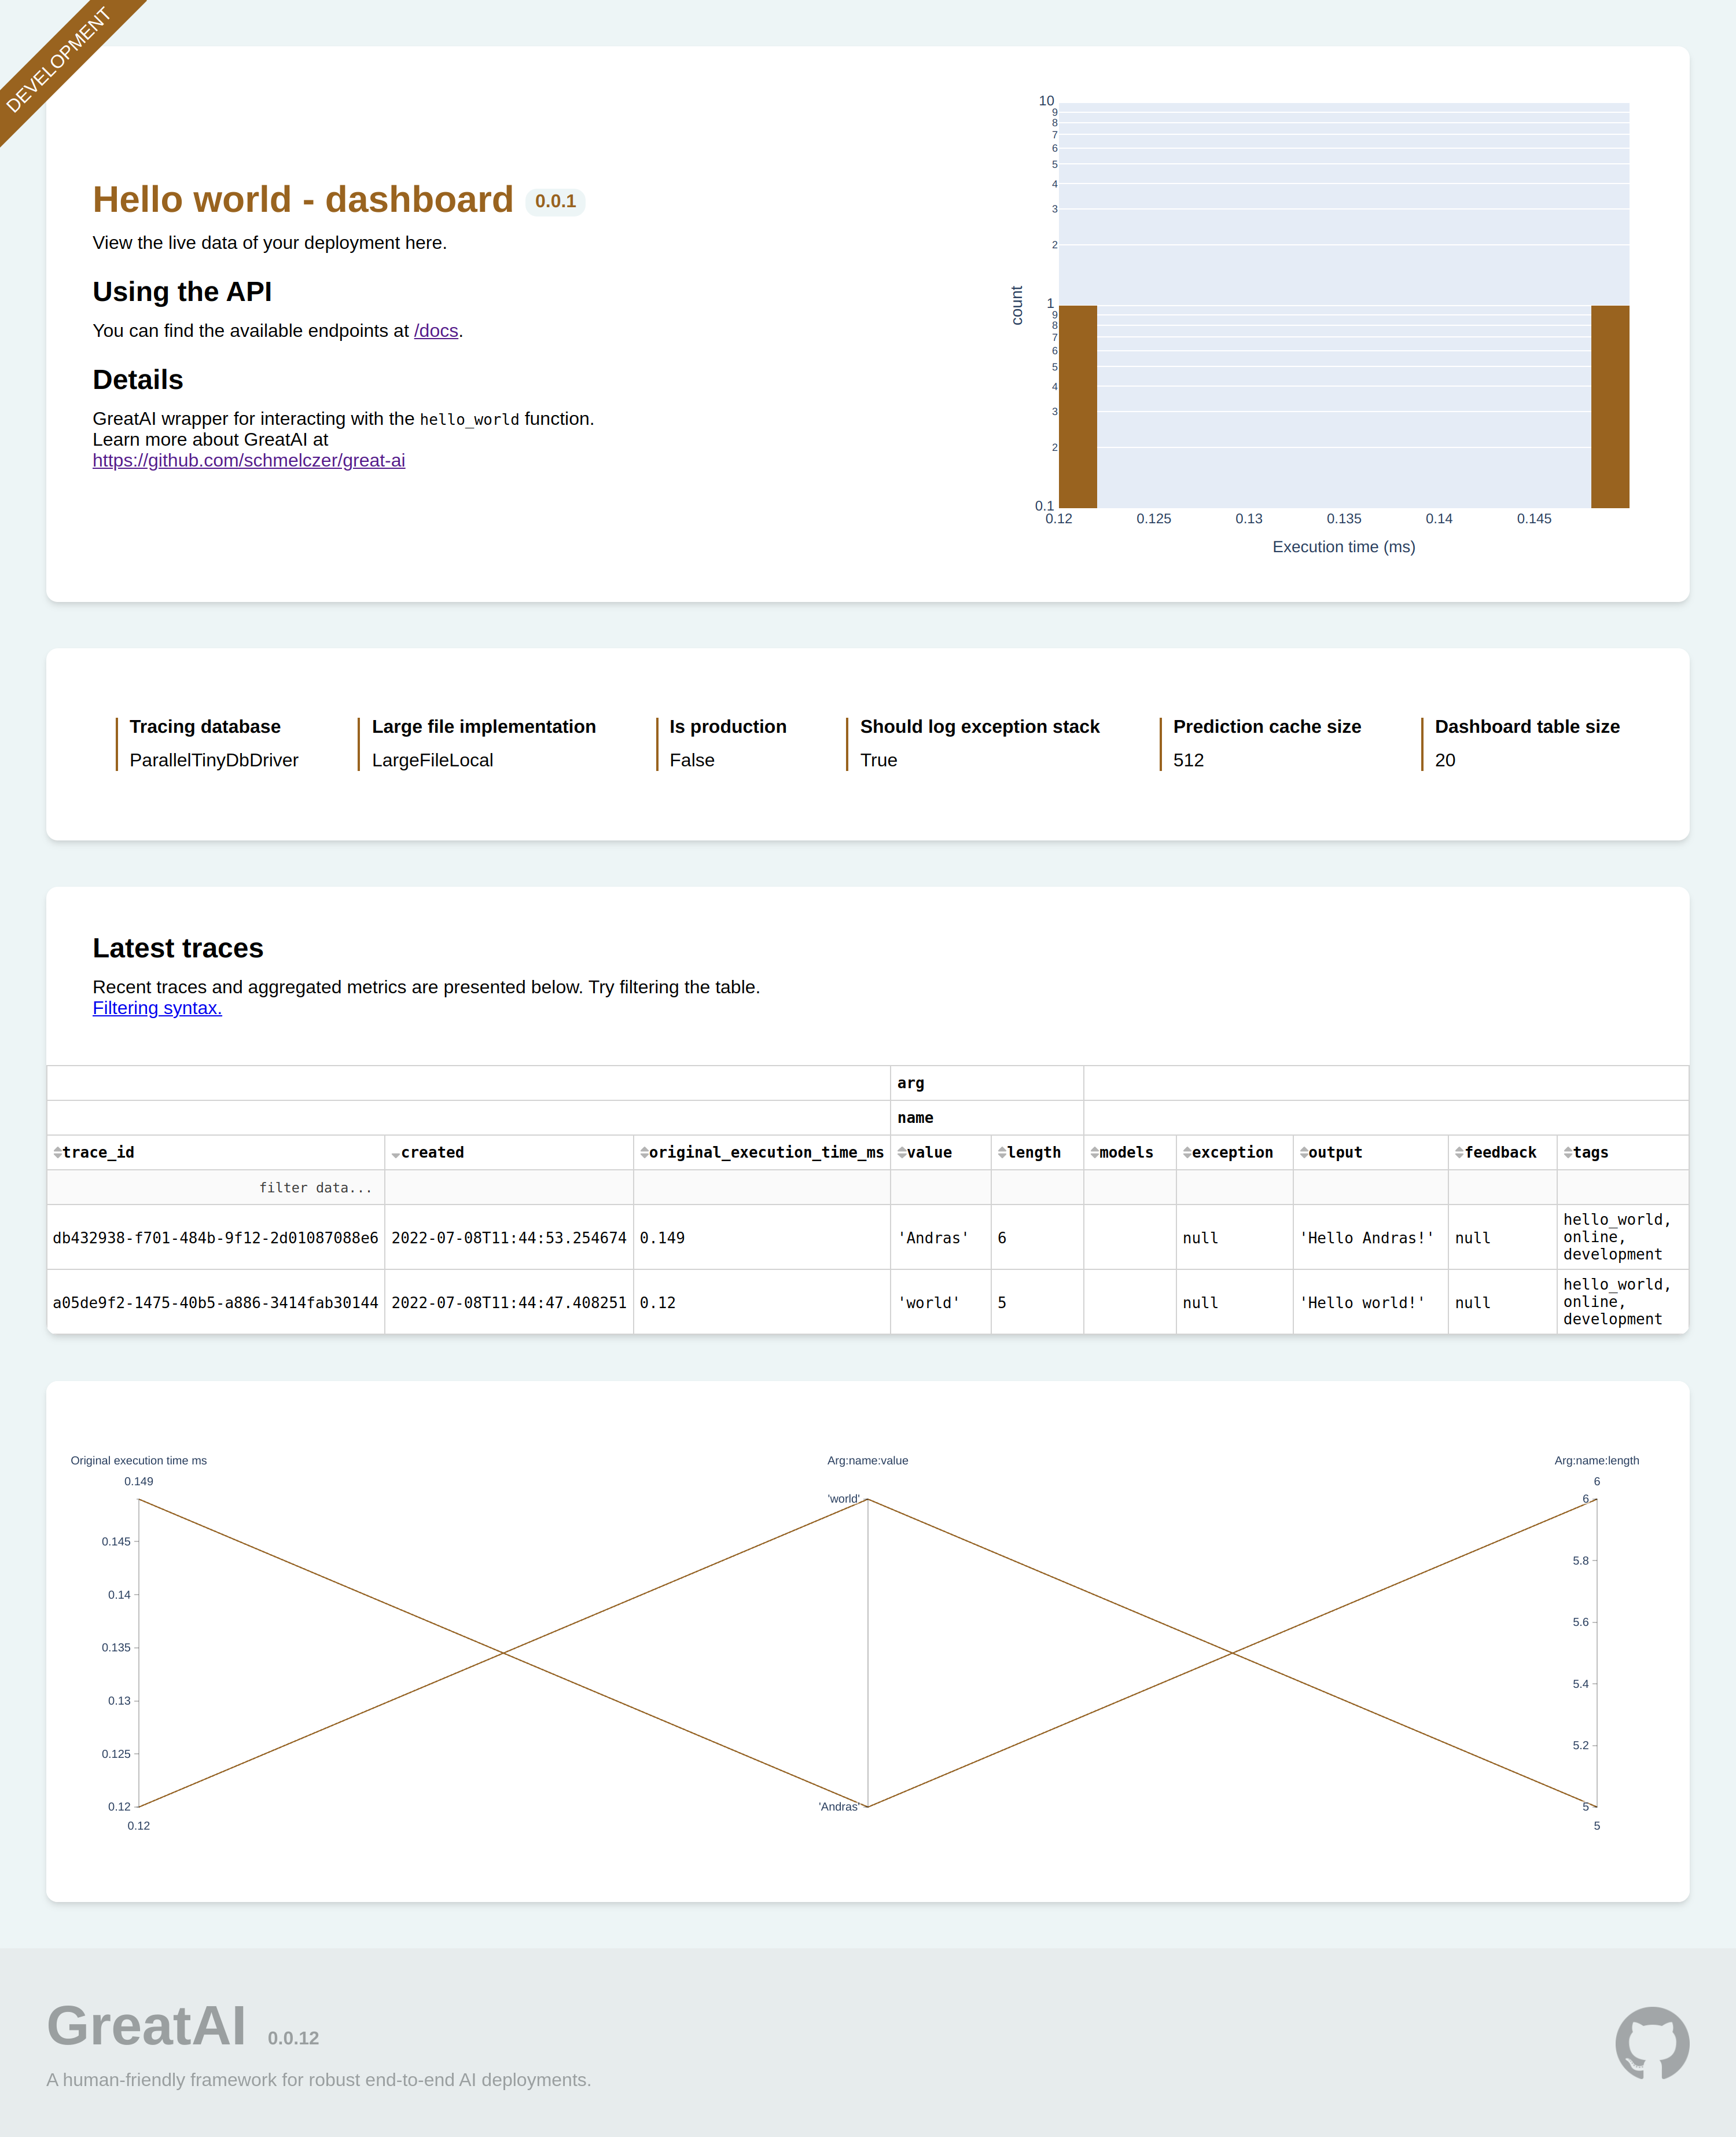Open the GitHub logo icon in footer

[x=1652, y=2043]
